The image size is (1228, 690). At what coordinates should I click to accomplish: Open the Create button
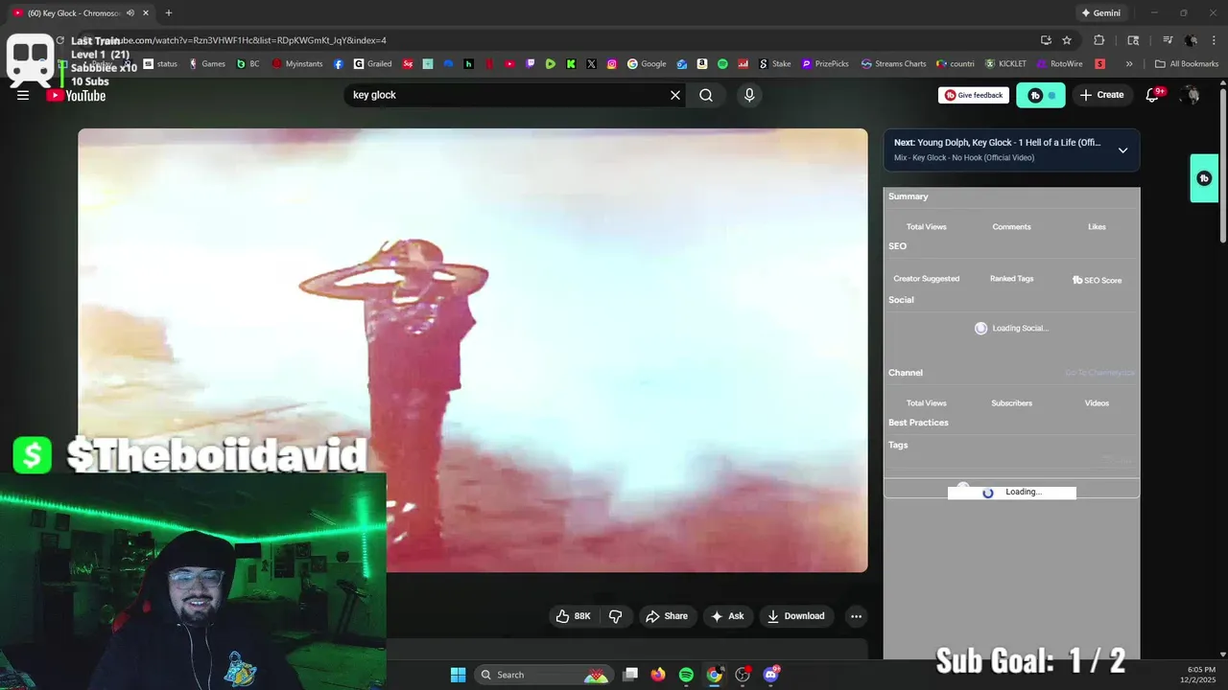tap(1101, 95)
